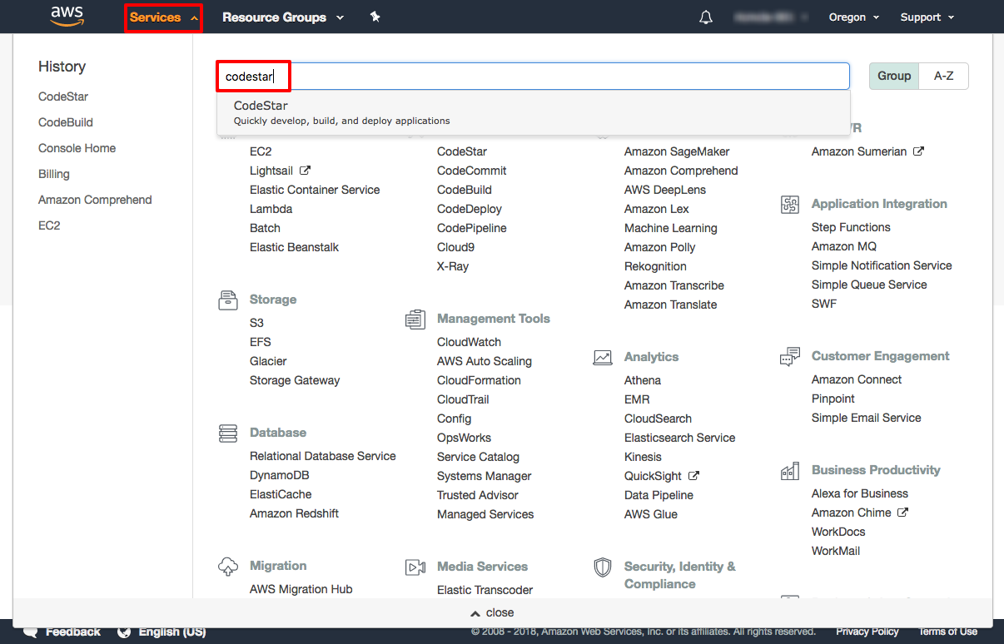Open the CodePipeline service
Screen dimensions: 1004x644
point(471,228)
